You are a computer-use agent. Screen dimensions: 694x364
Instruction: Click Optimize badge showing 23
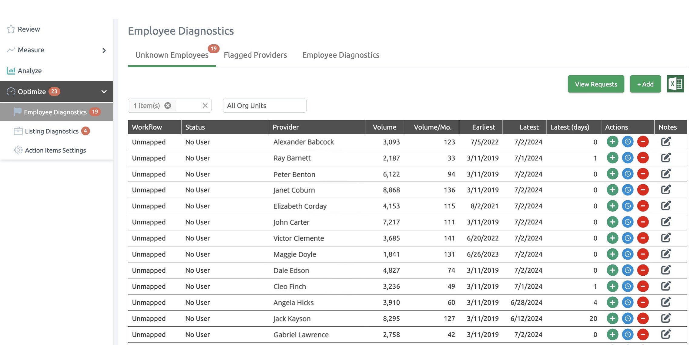pyautogui.click(x=54, y=91)
